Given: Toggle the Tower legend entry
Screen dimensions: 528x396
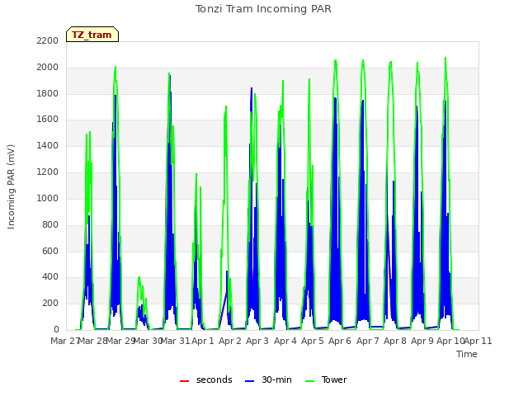Looking at the screenshot, I should [326, 379].
